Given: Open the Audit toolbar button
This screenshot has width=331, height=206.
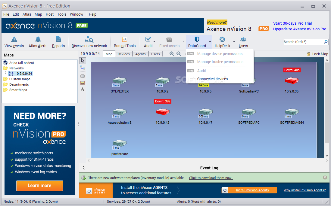Looking at the screenshot, I should click(148, 42).
